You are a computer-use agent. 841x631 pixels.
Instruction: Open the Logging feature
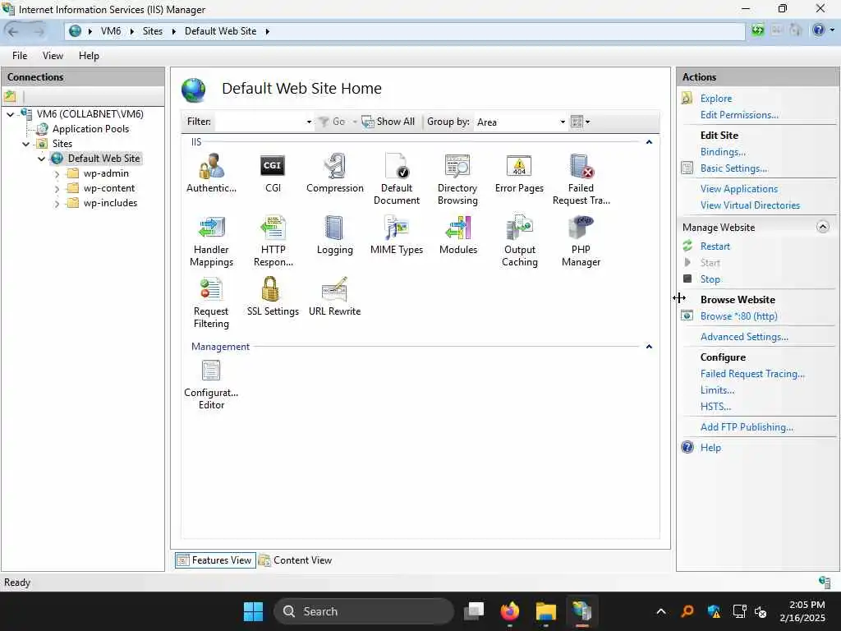[335, 234]
